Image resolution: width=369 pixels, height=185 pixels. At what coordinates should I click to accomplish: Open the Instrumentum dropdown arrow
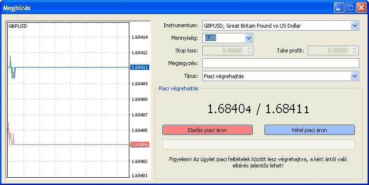pos(354,26)
